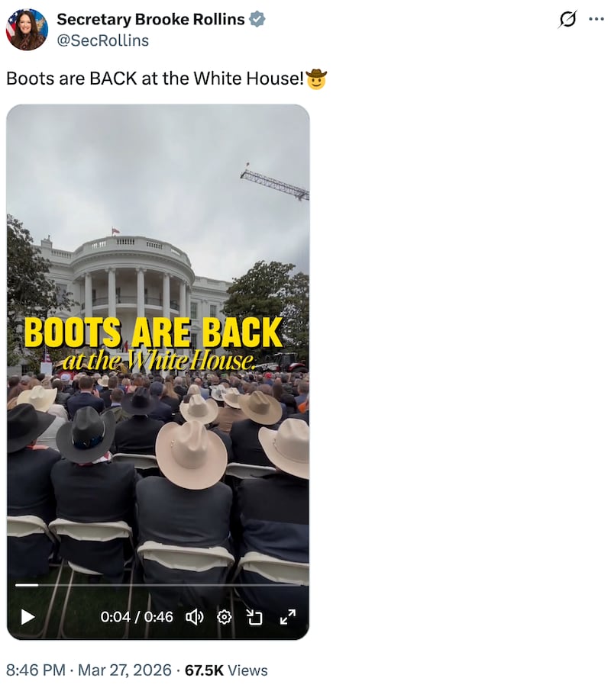Click the picture-in-picture icon in the player

[254, 617]
